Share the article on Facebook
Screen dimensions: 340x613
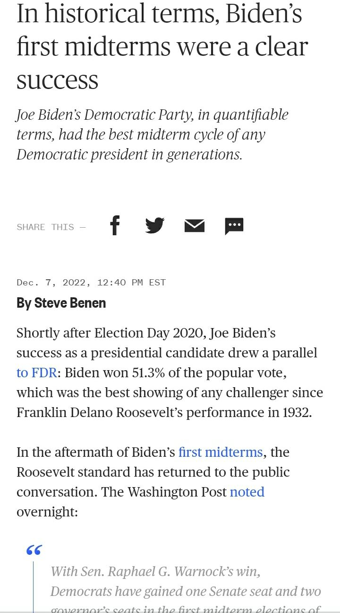pyautogui.click(x=115, y=225)
